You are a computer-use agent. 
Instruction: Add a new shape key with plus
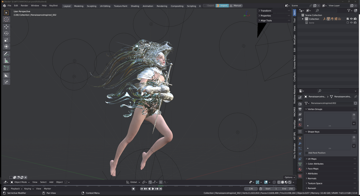[x=354, y=137]
